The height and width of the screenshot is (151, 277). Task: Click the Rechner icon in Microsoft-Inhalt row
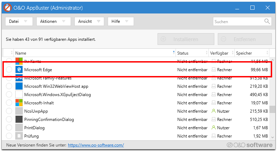coord(214,103)
